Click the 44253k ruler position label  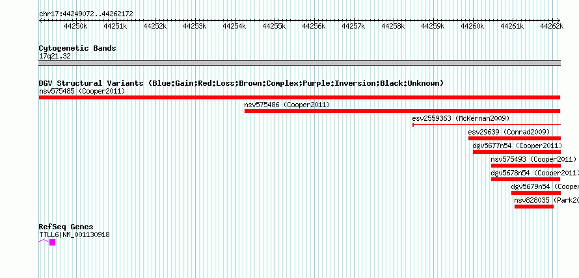pos(195,27)
